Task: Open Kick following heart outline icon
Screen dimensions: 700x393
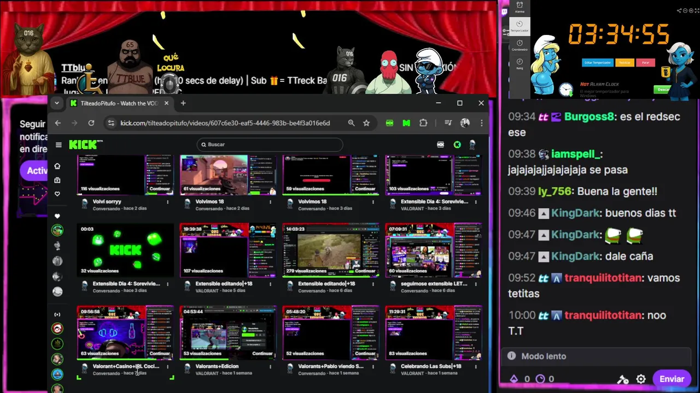Action: [x=57, y=194]
